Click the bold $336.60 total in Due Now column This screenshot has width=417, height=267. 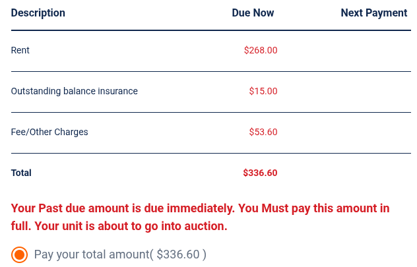(x=260, y=173)
